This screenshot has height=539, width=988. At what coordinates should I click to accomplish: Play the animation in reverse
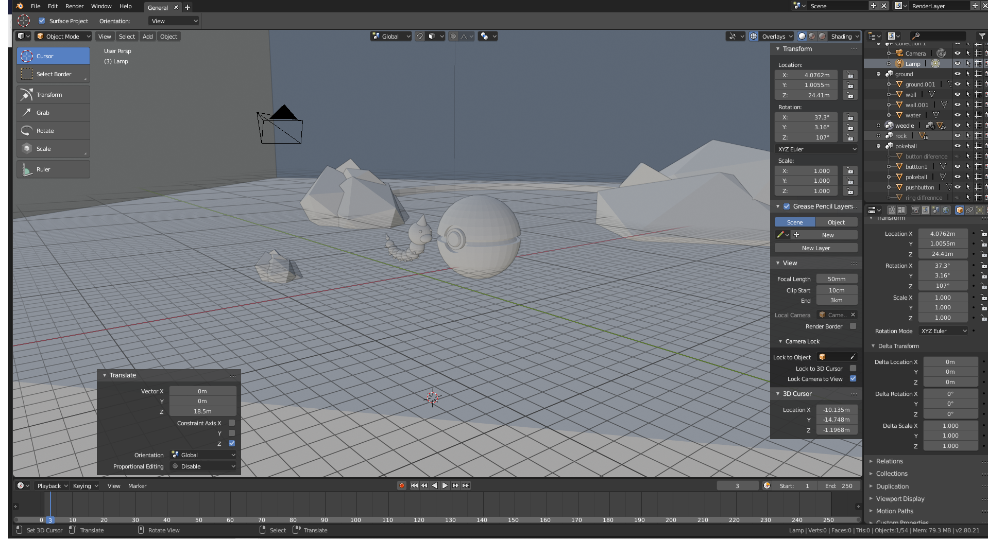click(x=435, y=486)
